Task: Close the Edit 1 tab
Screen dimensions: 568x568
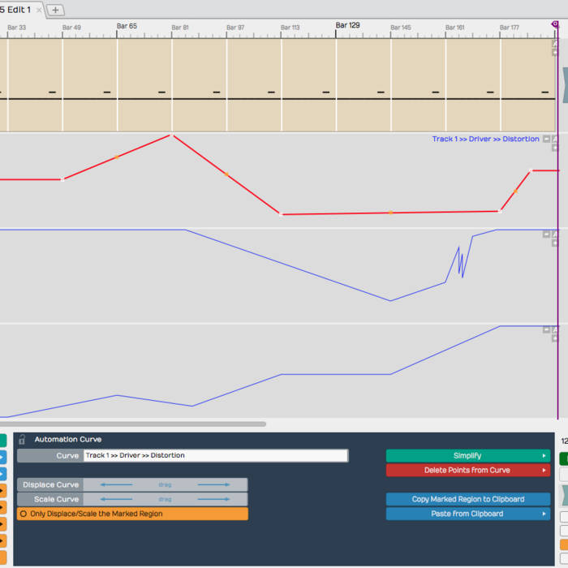Action: pyautogui.click(x=38, y=10)
